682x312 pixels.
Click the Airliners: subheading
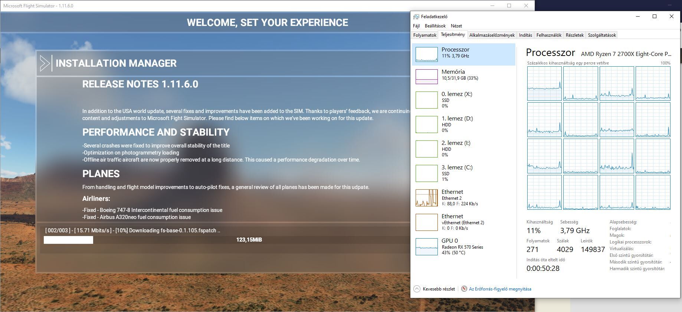pos(96,199)
